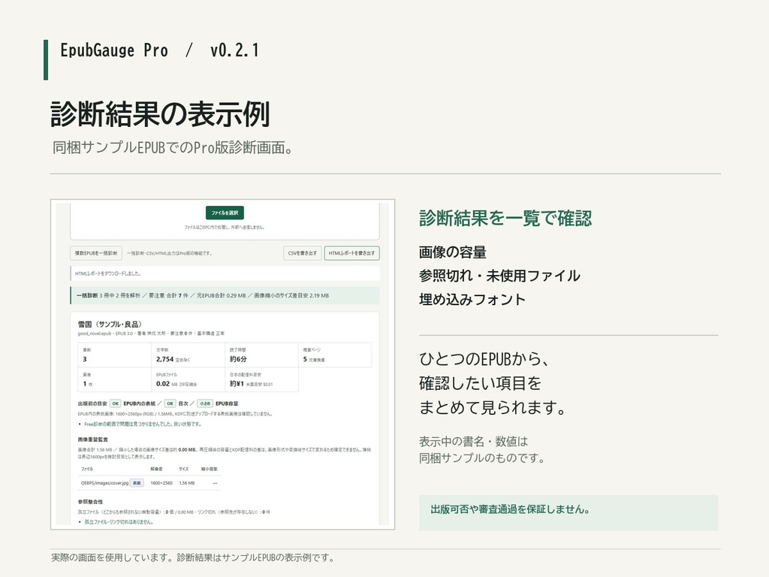Click the CSVを書き出す button

pyautogui.click(x=303, y=253)
